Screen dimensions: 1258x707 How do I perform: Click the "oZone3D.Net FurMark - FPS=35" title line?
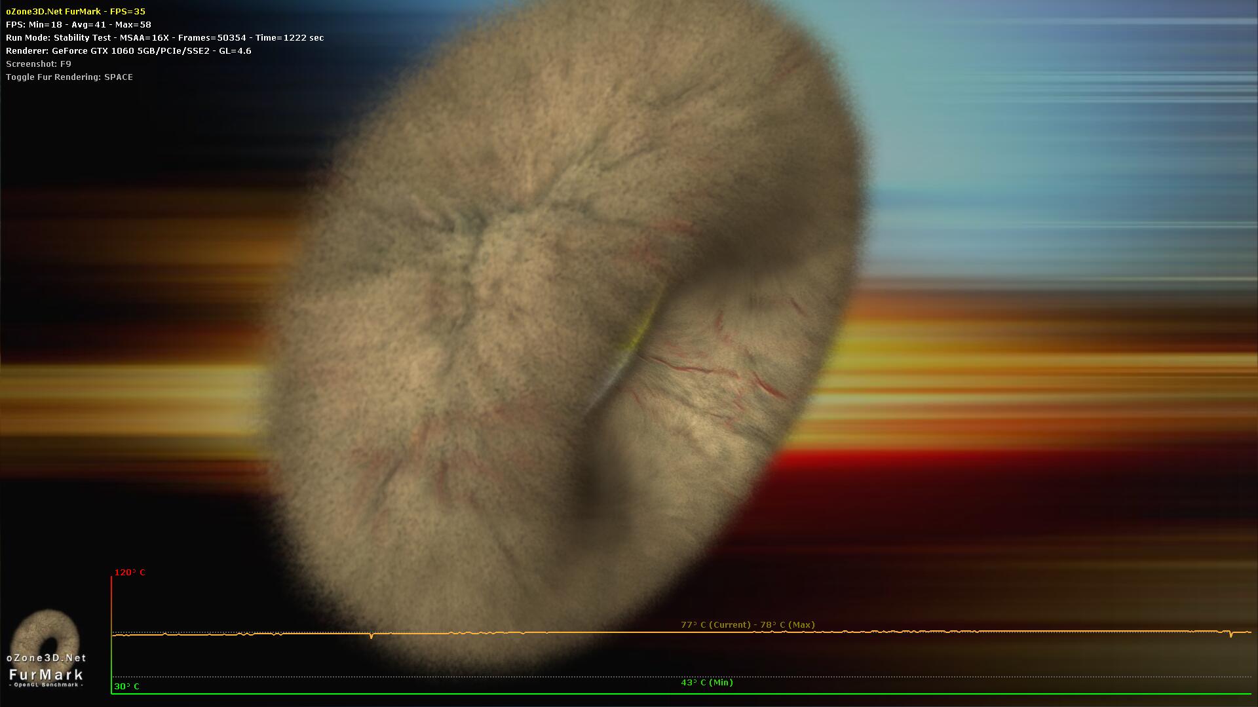75,11
